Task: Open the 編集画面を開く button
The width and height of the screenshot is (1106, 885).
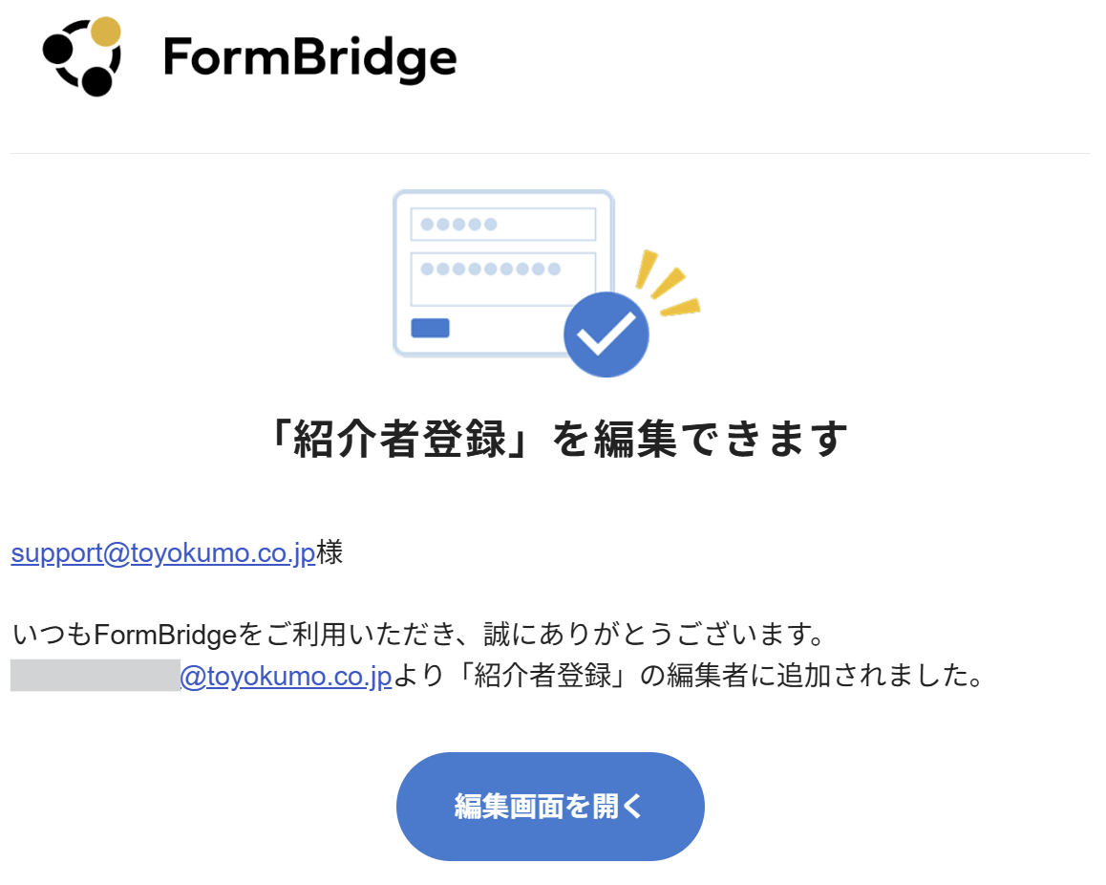Action: click(x=550, y=807)
